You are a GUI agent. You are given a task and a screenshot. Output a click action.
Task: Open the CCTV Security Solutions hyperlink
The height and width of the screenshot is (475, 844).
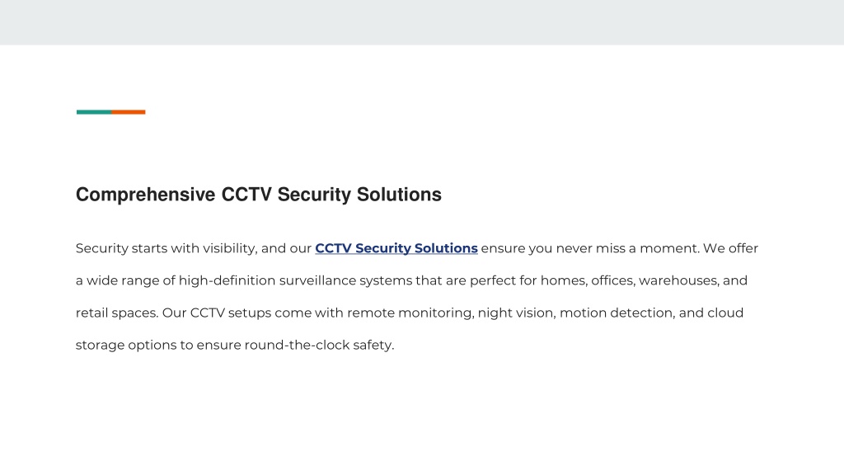click(x=396, y=248)
